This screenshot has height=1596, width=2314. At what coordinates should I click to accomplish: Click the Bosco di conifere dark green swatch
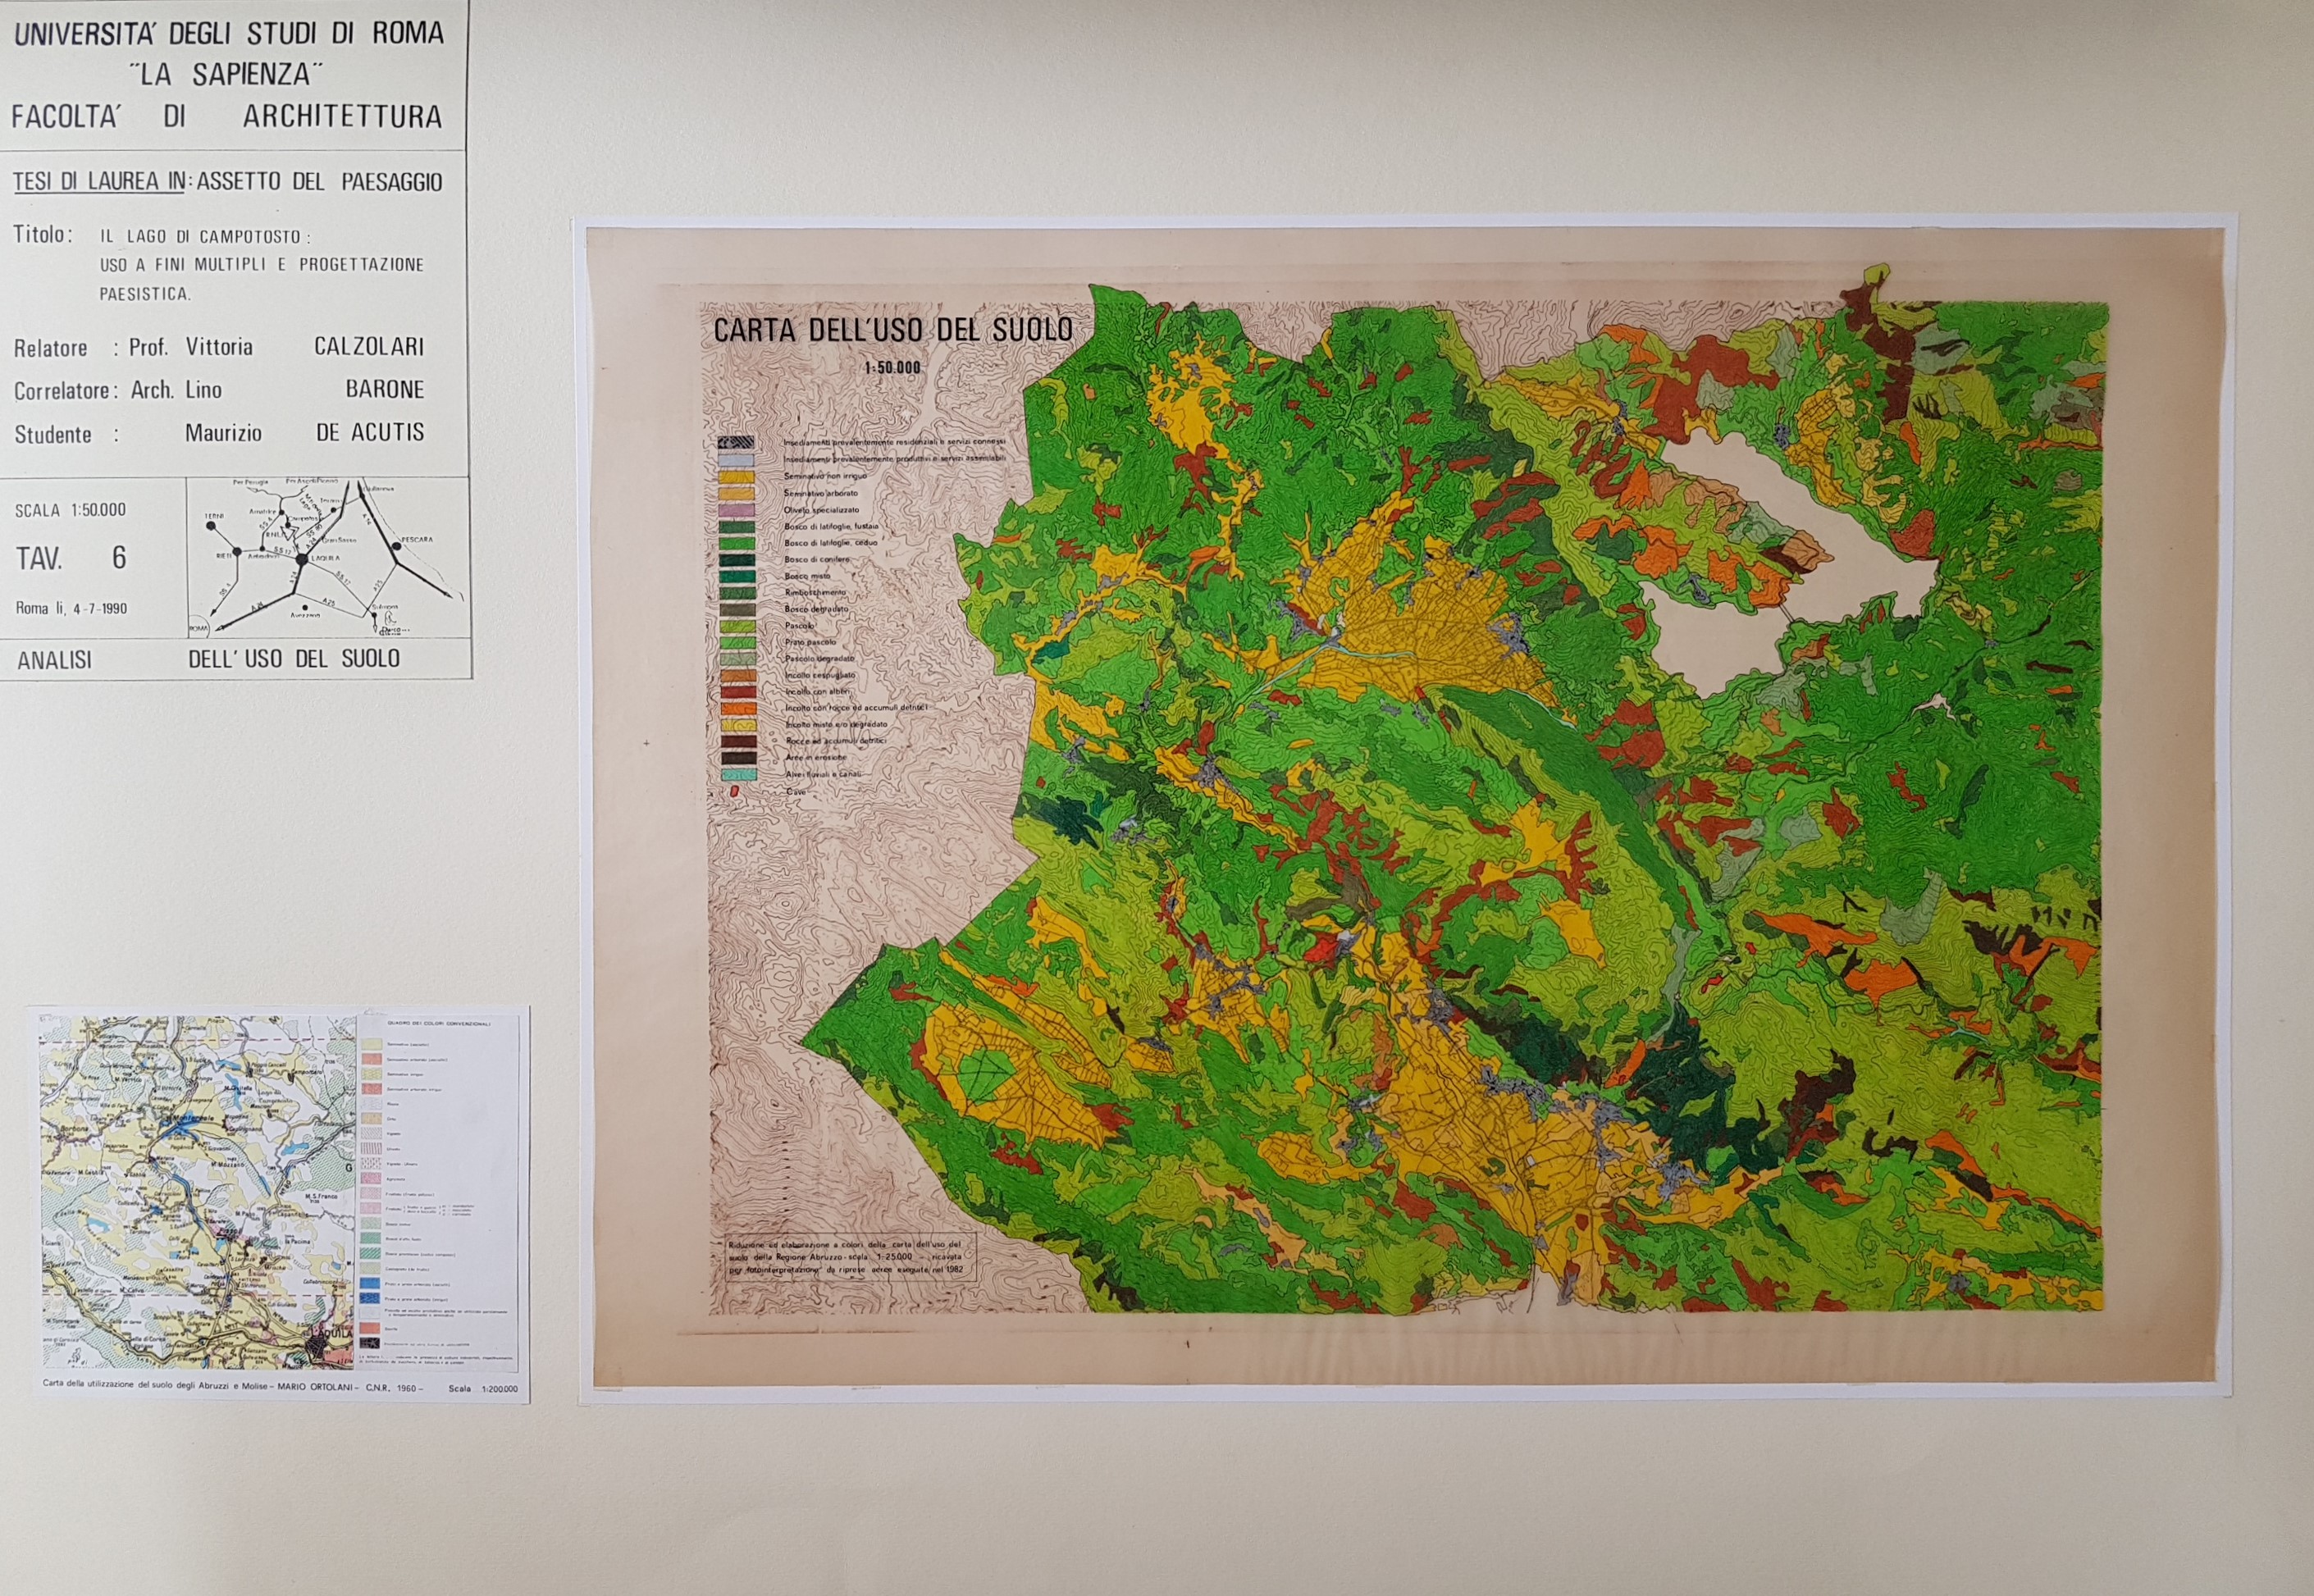tap(736, 559)
